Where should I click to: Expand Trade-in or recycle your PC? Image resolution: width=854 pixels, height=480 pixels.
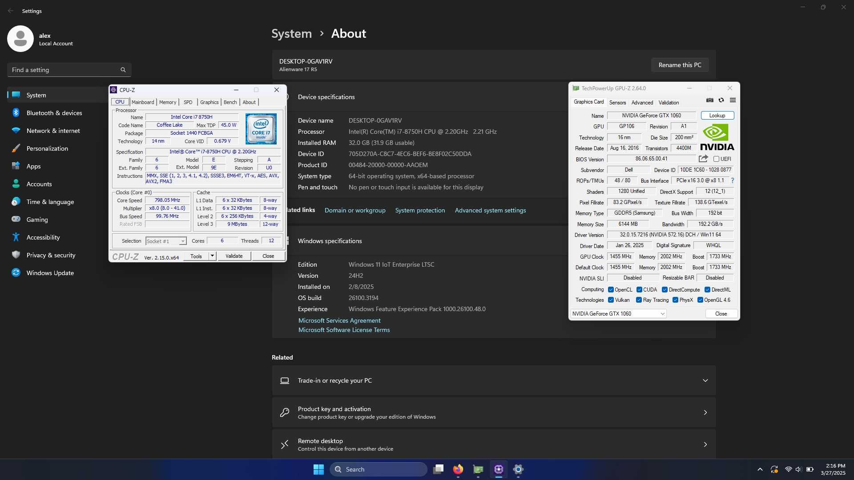click(x=494, y=380)
